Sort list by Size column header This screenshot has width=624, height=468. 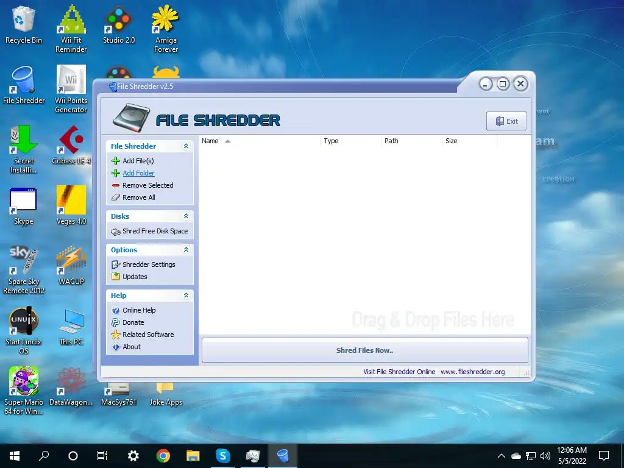pyautogui.click(x=470, y=141)
